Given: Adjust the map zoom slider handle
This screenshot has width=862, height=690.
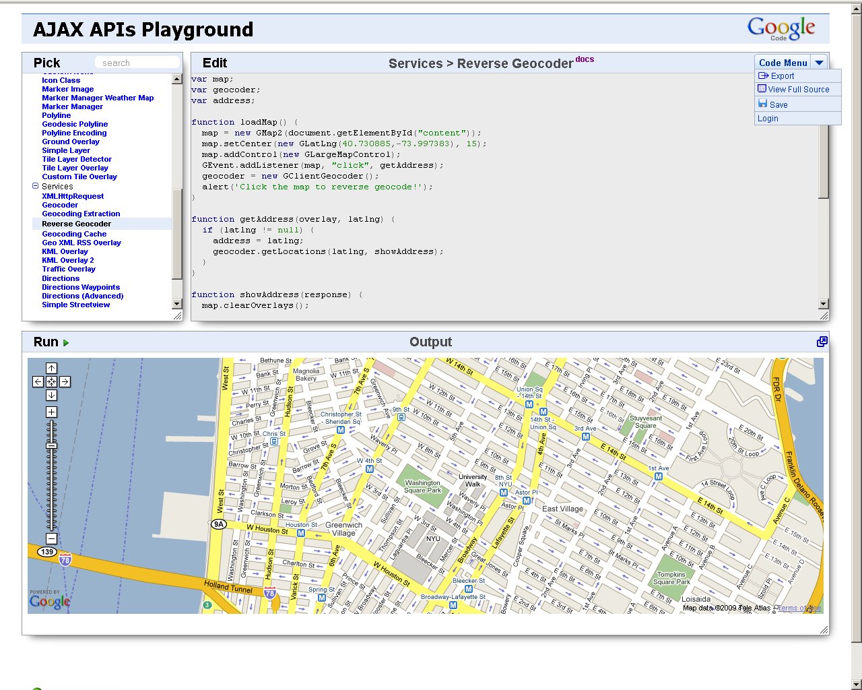Looking at the screenshot, I should click(x=51, y=445).
